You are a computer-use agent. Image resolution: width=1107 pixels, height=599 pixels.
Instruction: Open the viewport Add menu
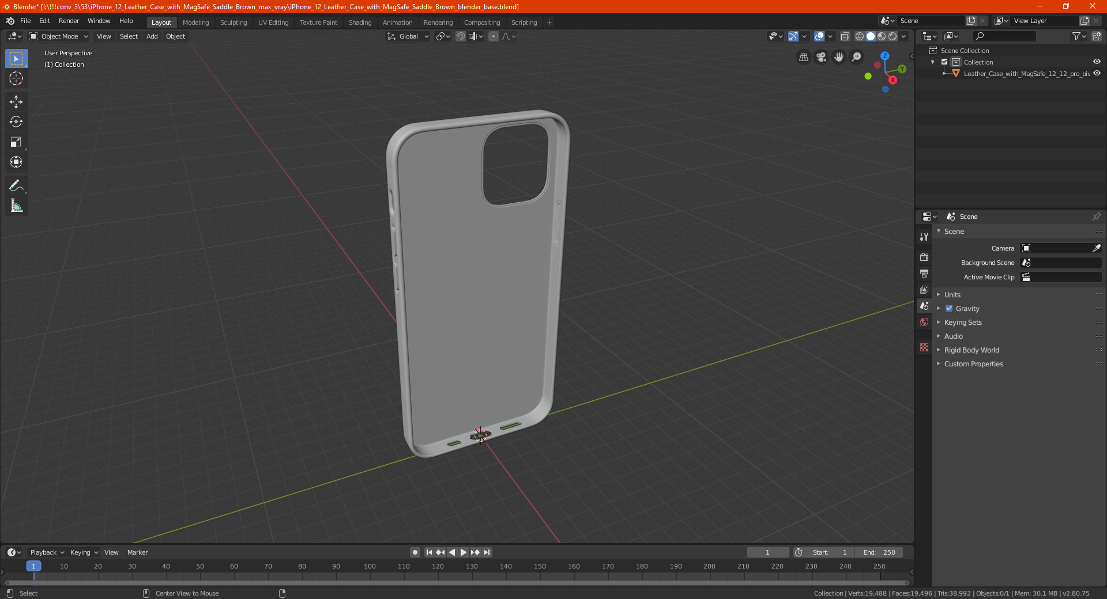click(152, 36)
